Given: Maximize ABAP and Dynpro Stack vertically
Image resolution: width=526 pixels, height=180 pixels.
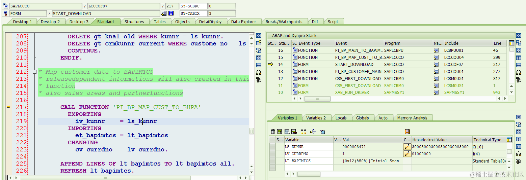Looking at the screenshot, I should click(x=519, y=58).
